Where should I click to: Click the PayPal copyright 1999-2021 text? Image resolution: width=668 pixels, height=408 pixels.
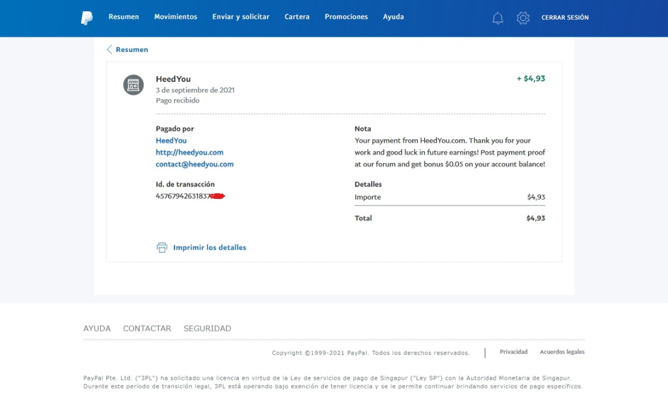(x=371, y=353)
